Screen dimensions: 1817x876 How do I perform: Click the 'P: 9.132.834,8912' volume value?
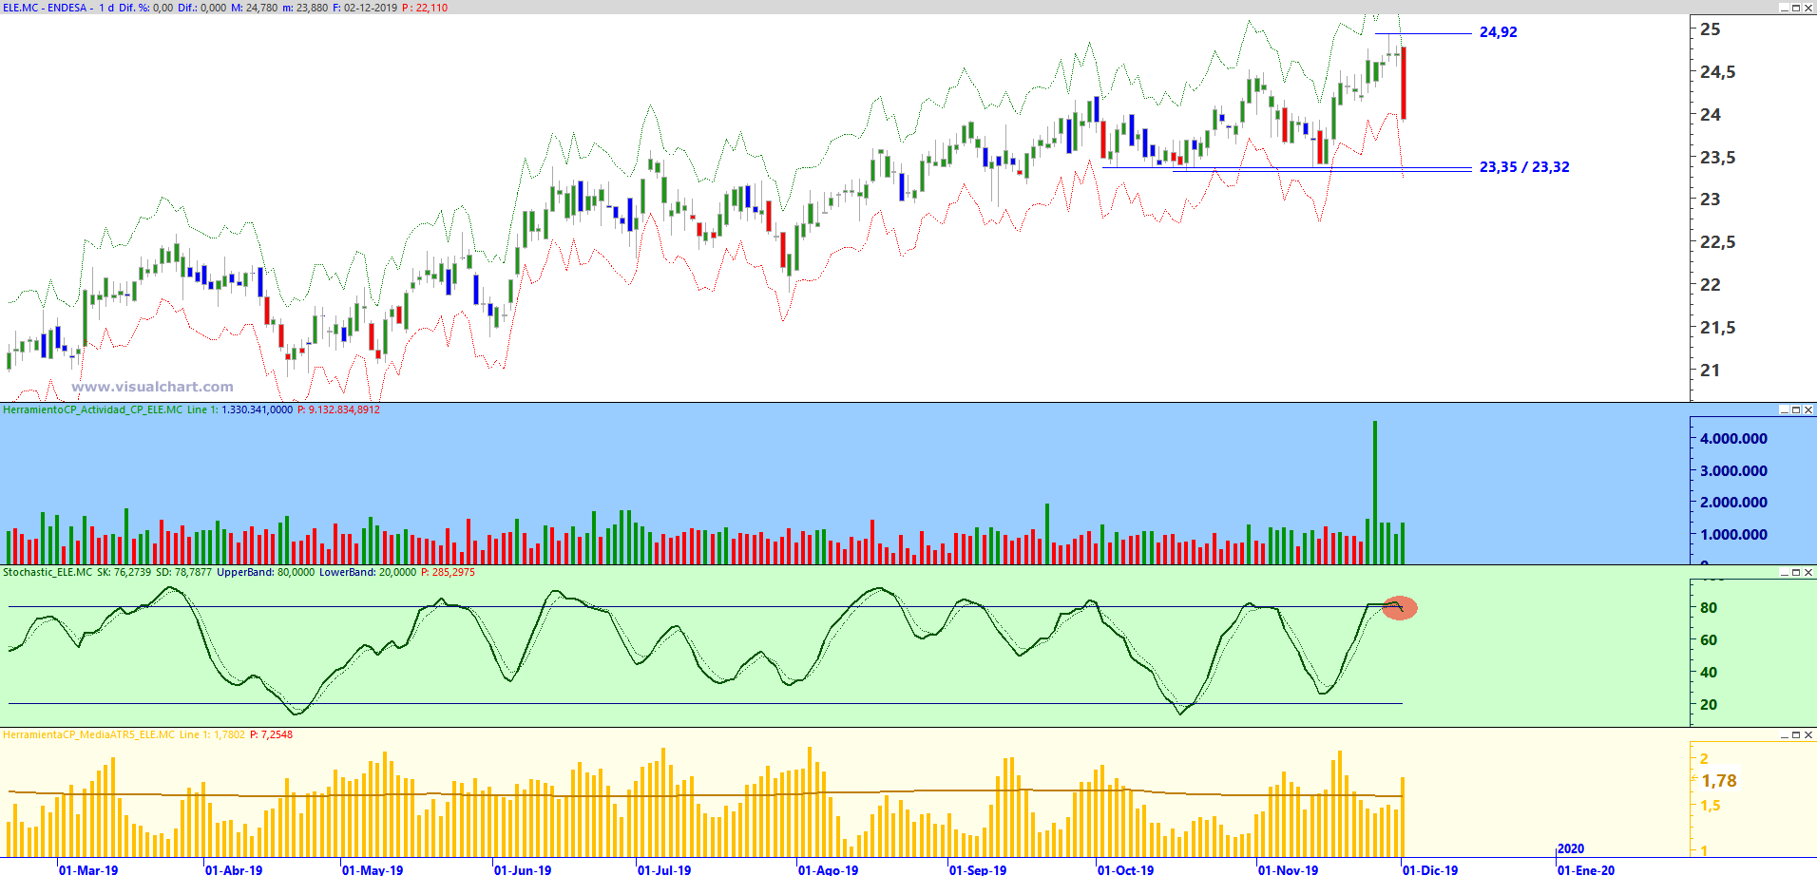point(338,409)
